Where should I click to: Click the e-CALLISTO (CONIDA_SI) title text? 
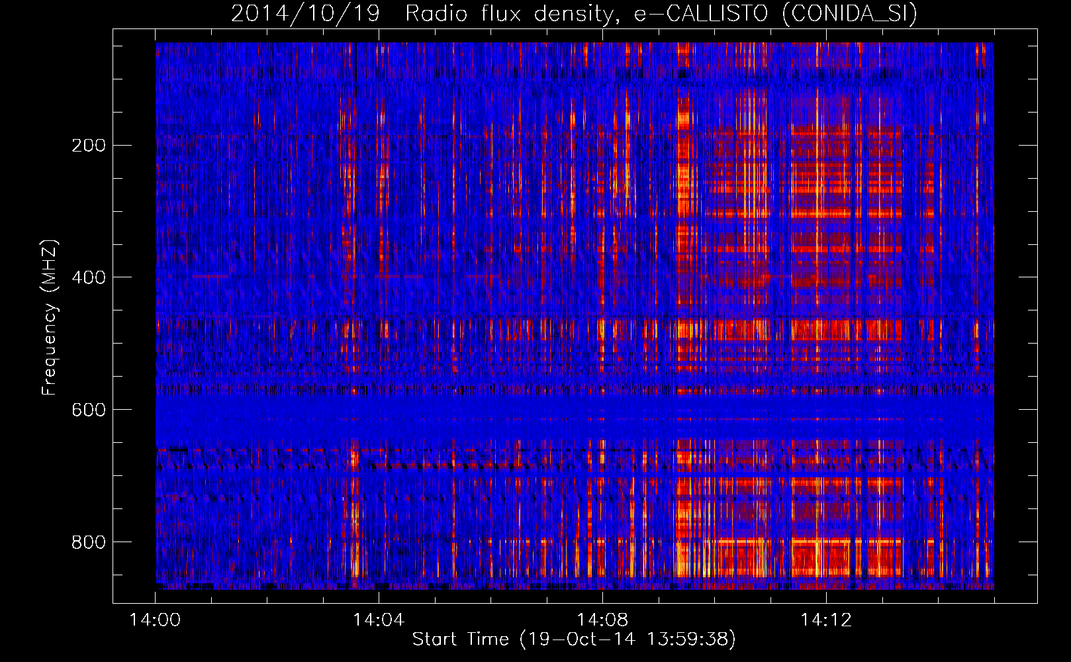(775, 14)
